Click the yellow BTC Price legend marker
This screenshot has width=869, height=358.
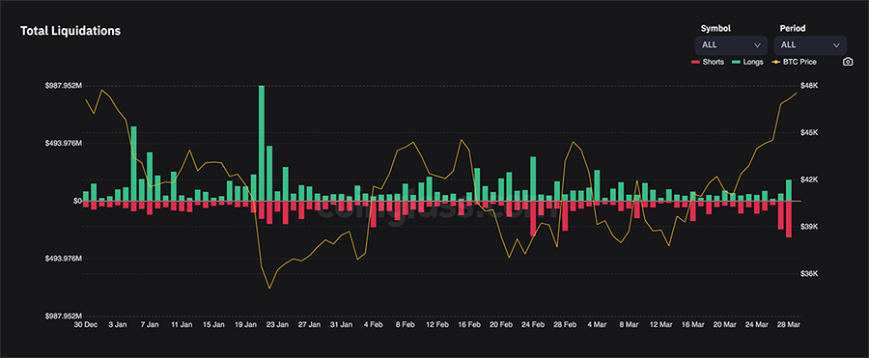pos(776,62)
